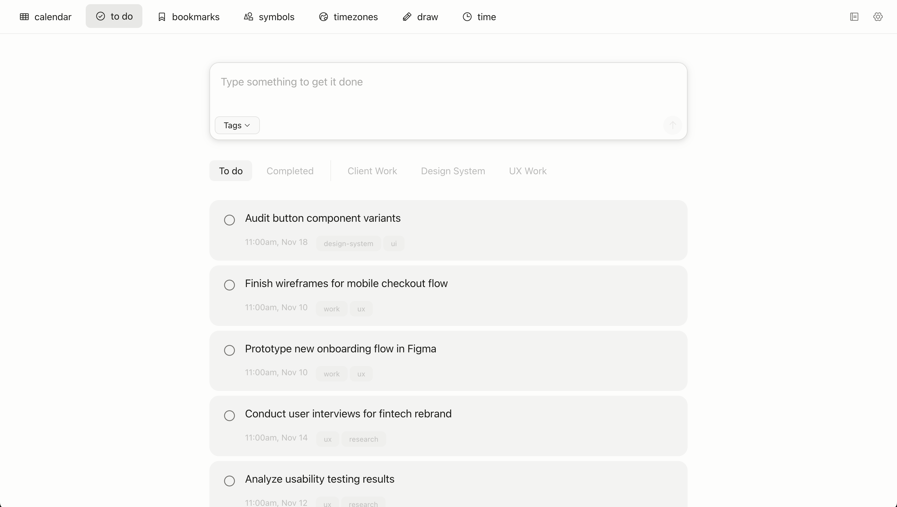Submit task with the arrow-up button
Viewport: 897px width, 507px height.
click(672, 125)
